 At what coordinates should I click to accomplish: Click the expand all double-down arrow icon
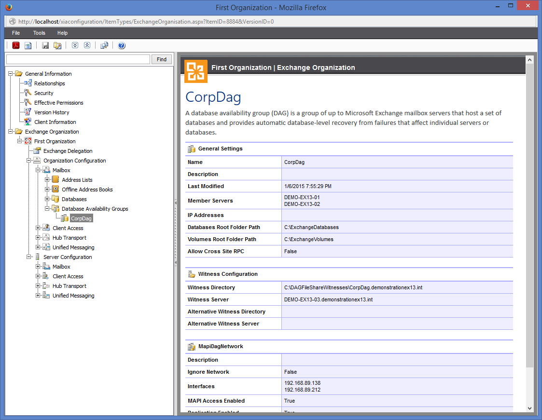coord(75,45)
